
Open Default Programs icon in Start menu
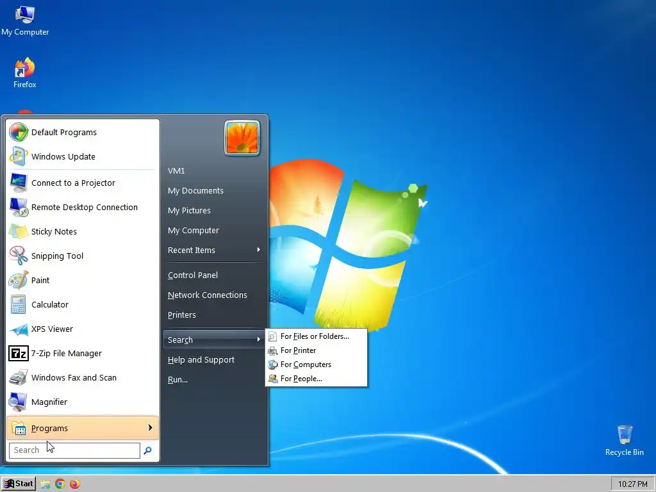(x=19, y=132)
